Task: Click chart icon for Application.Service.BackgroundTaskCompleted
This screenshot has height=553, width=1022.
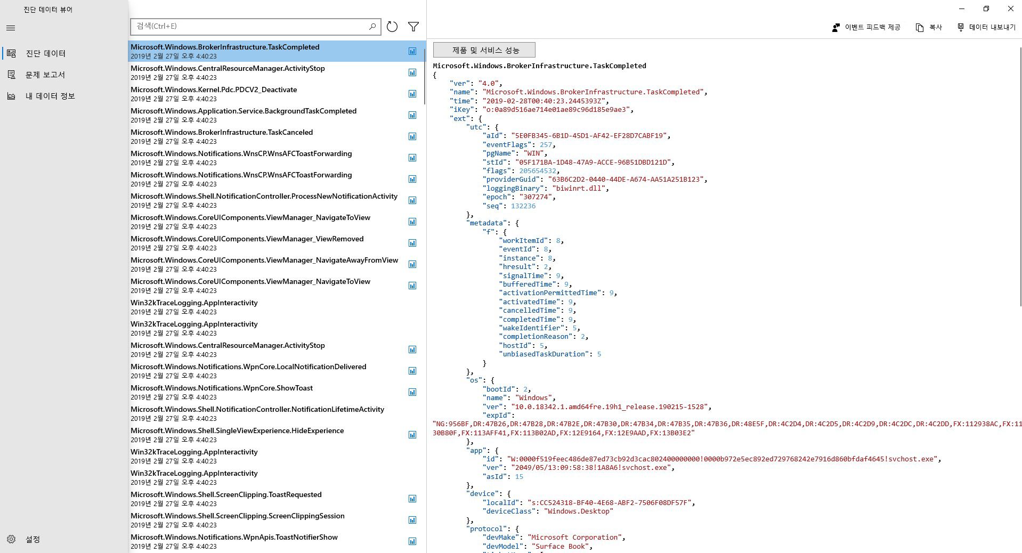Action: point(412,115)
